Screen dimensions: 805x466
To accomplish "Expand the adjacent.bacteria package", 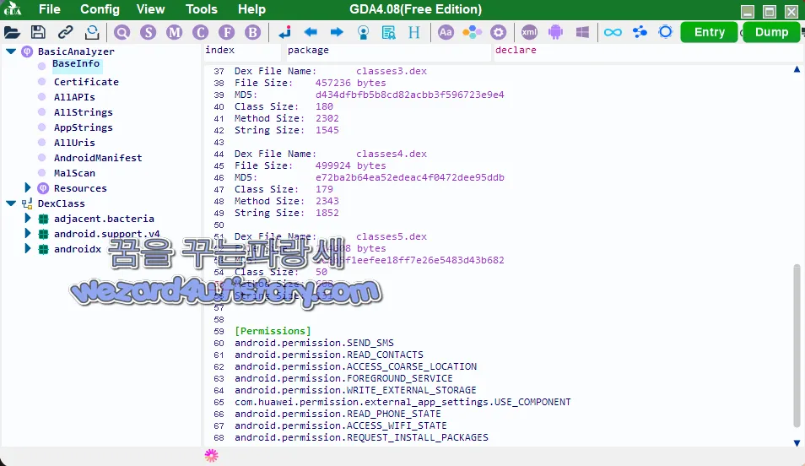I will click(x=28, y=219).
